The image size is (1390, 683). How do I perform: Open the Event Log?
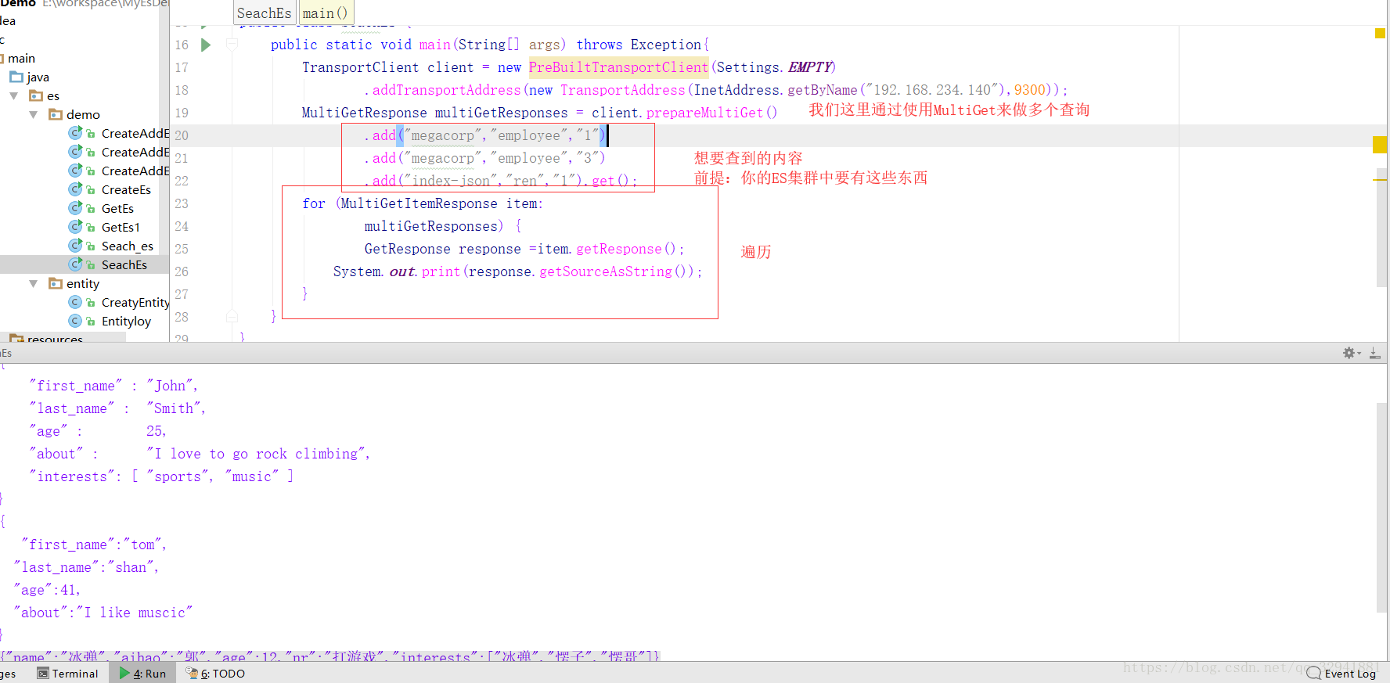pyautogui.click(x=1341, y=674)
